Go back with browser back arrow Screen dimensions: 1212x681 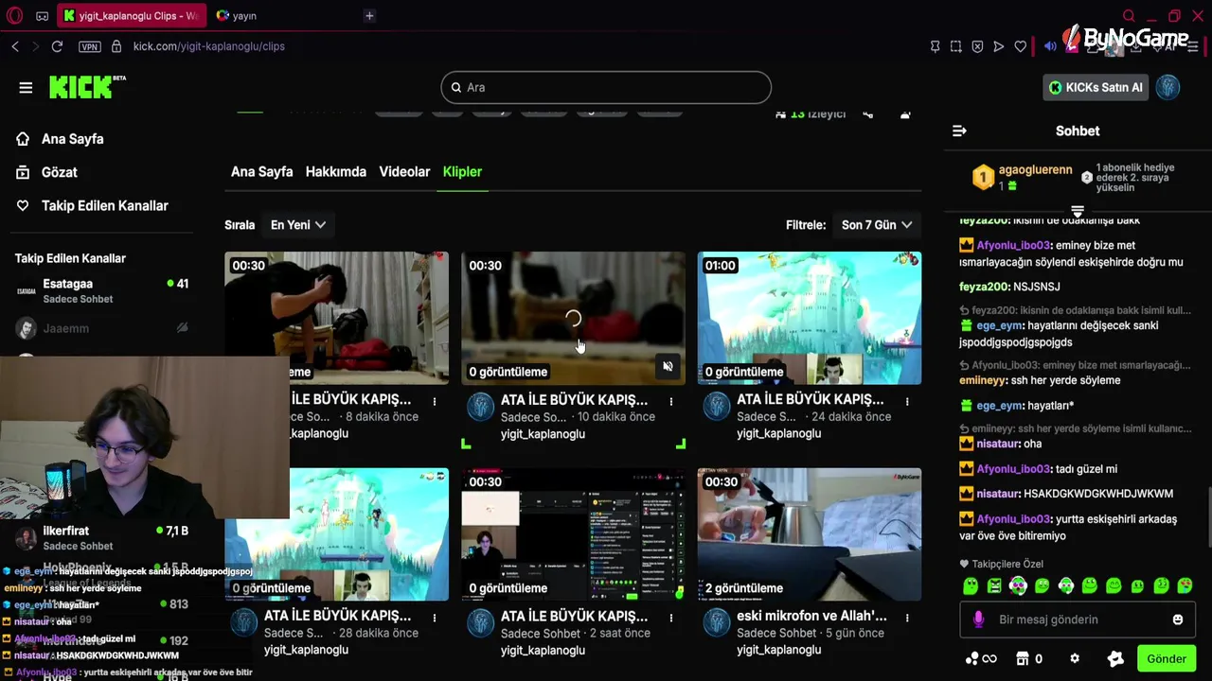15,46
